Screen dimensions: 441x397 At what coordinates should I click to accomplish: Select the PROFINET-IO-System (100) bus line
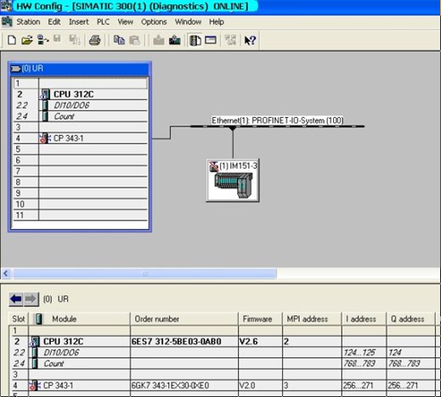[x=278, y=126]
